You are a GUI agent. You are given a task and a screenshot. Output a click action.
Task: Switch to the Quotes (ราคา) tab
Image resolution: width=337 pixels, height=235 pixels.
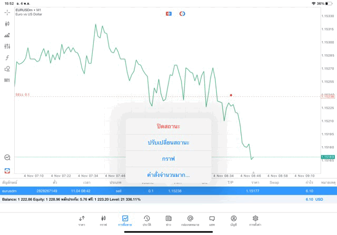click(82, 220)
